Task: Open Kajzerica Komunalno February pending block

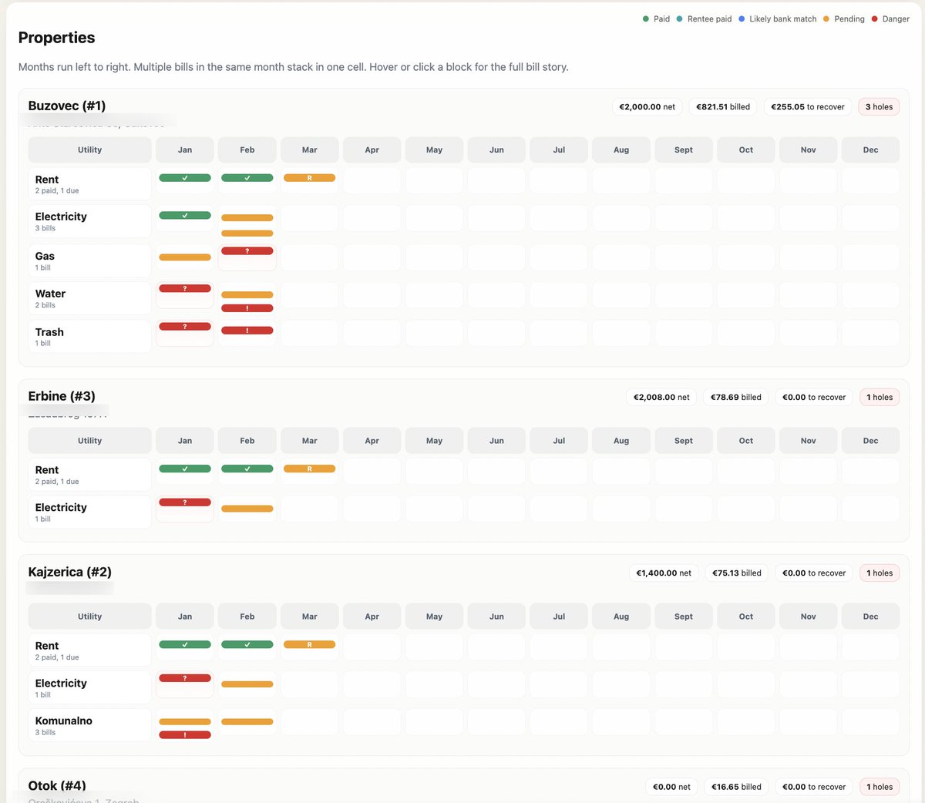Action: tap(247, 722)
